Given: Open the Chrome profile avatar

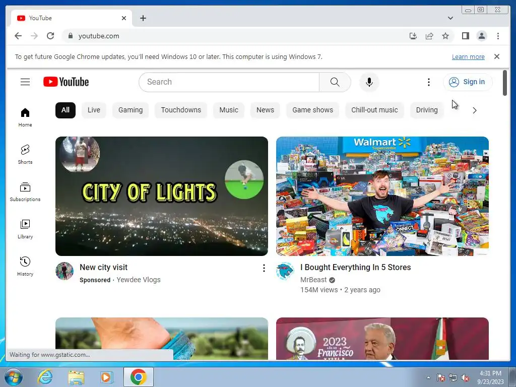Looking at the screenshot, I should [x=481, y=36].
